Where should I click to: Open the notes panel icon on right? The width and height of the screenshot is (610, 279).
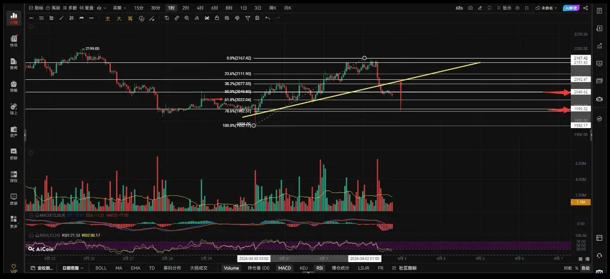[599, 11]
